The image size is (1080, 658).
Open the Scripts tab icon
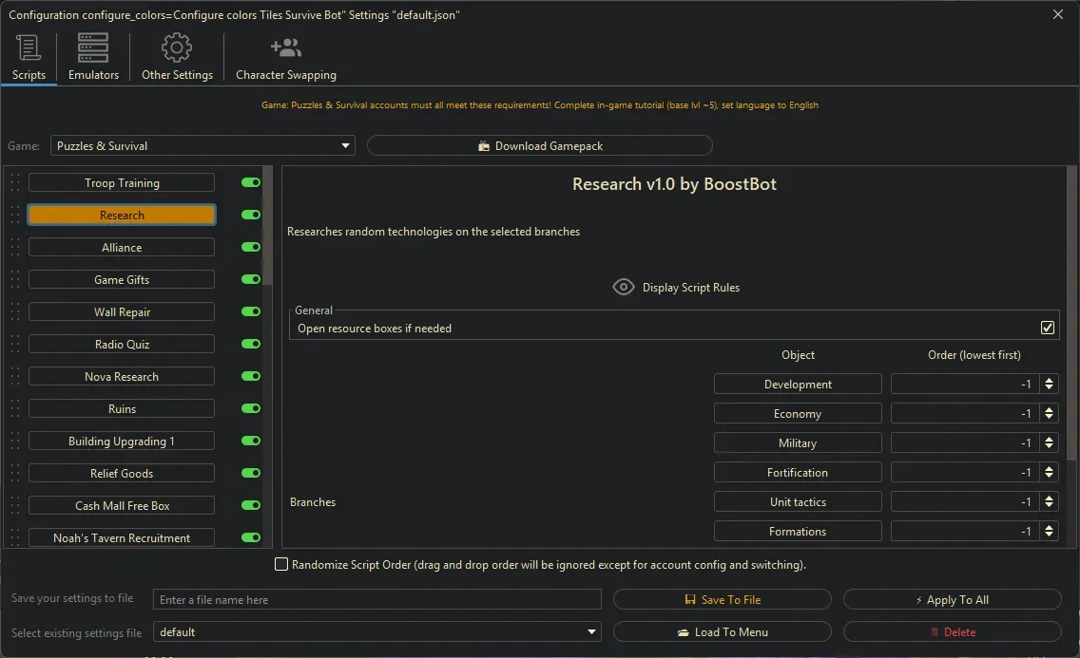click(29, 47)
